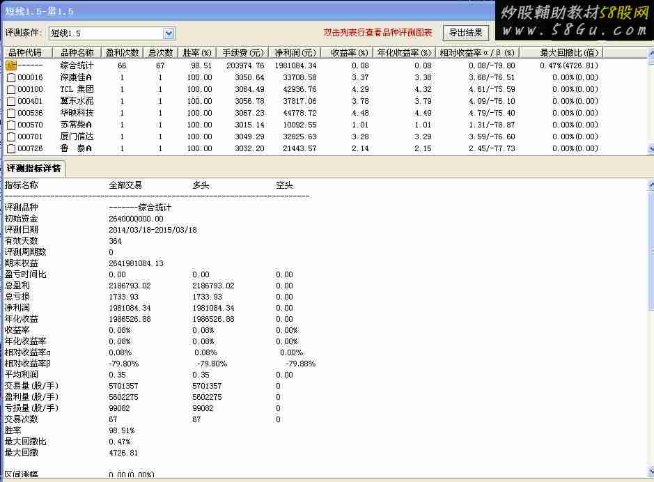Sort by 相对收益率α/β(%) column header
The height and width of the screenshot is (482, 654).
coord(477,52)
